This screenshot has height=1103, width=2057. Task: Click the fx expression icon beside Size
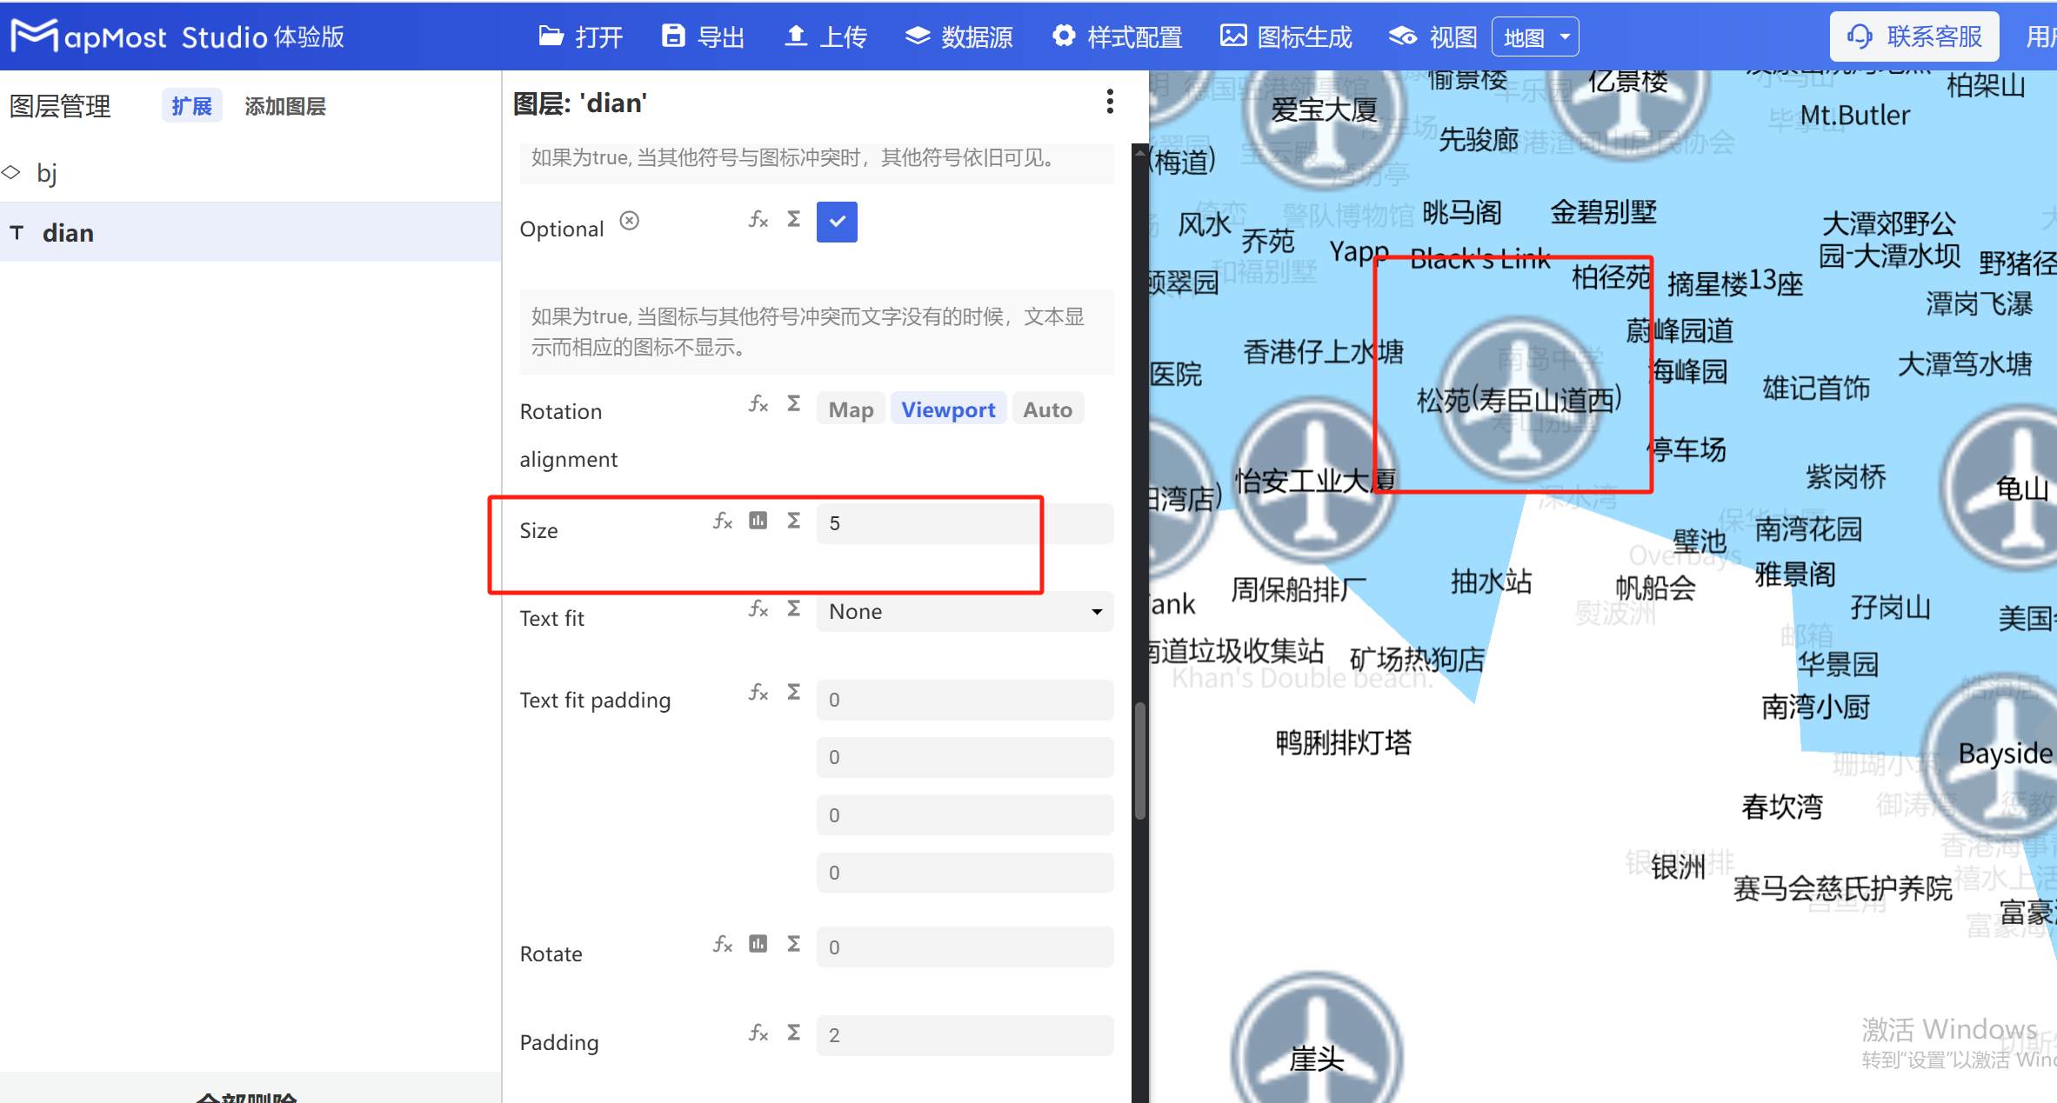[x=723, y=521]
